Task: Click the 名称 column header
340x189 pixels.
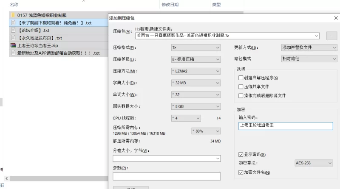Action: tap(14, 5)
